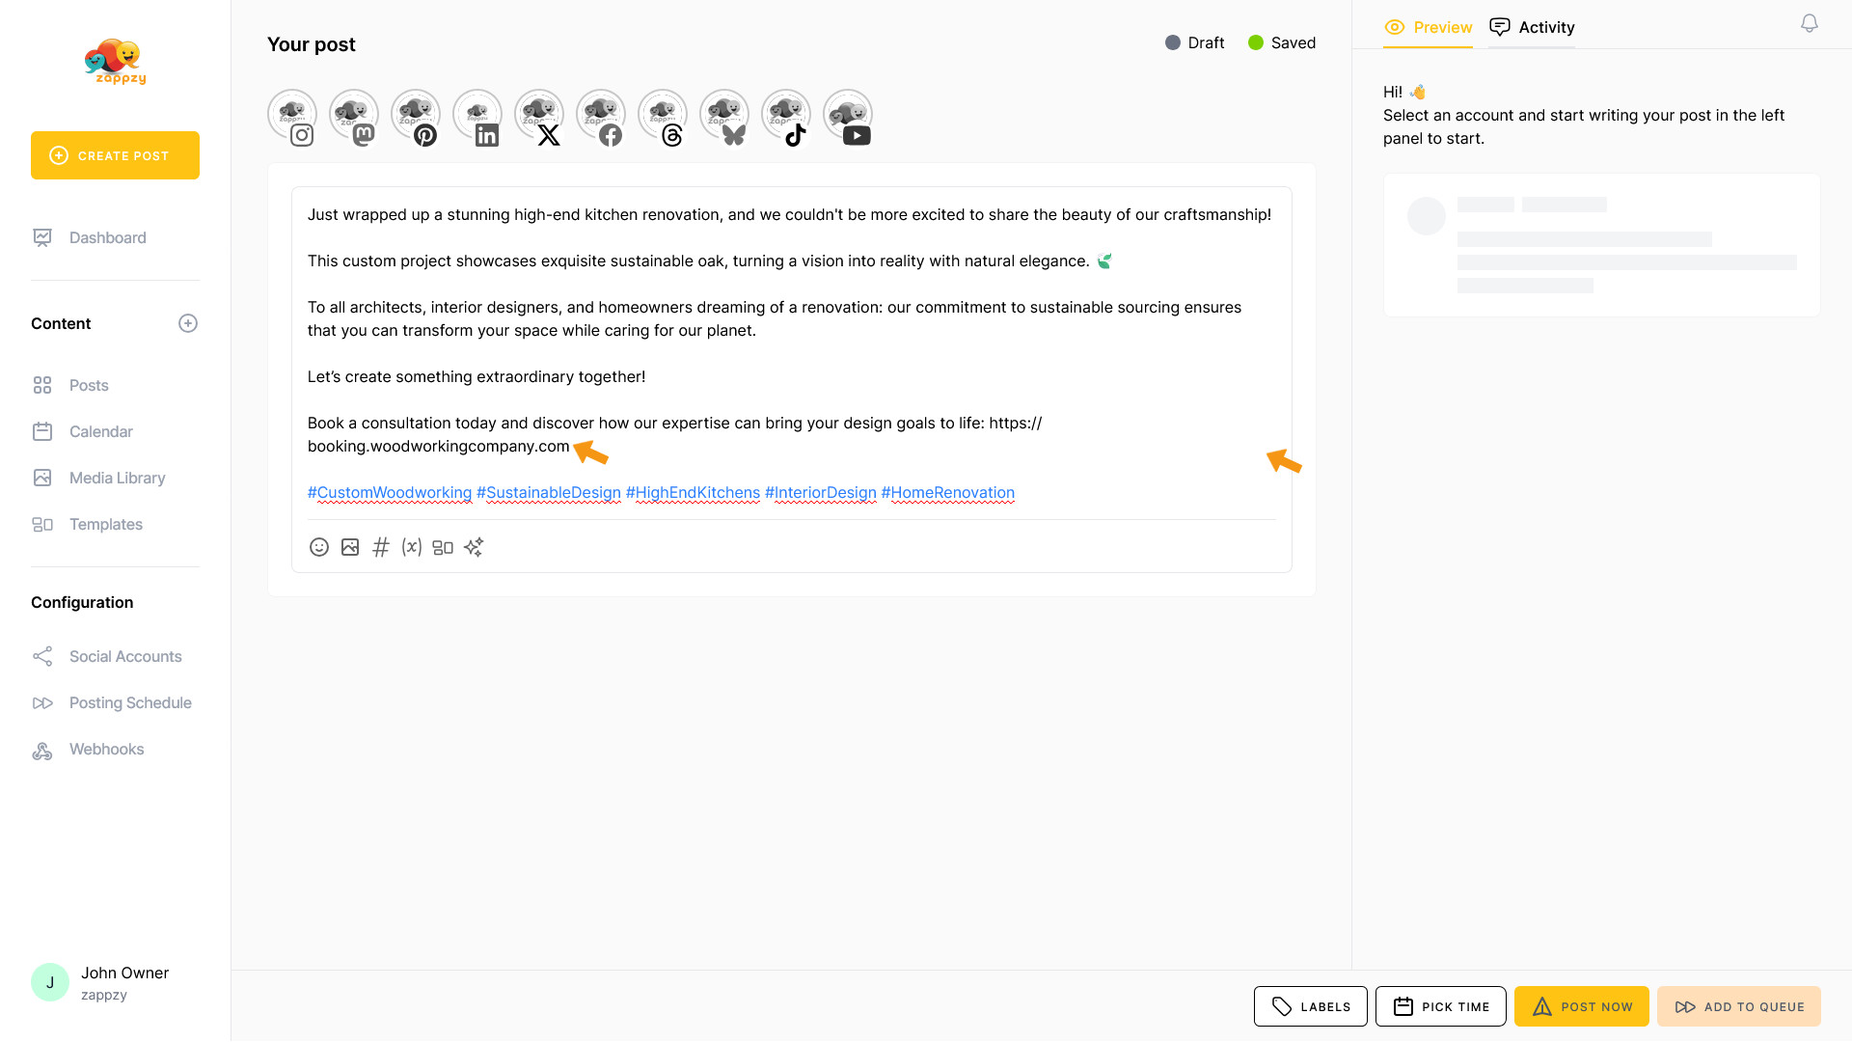This screenshot has width=1852, height=1042.
Task: Open the AI assistant sparkle icon
Action: tap(474, 547)
